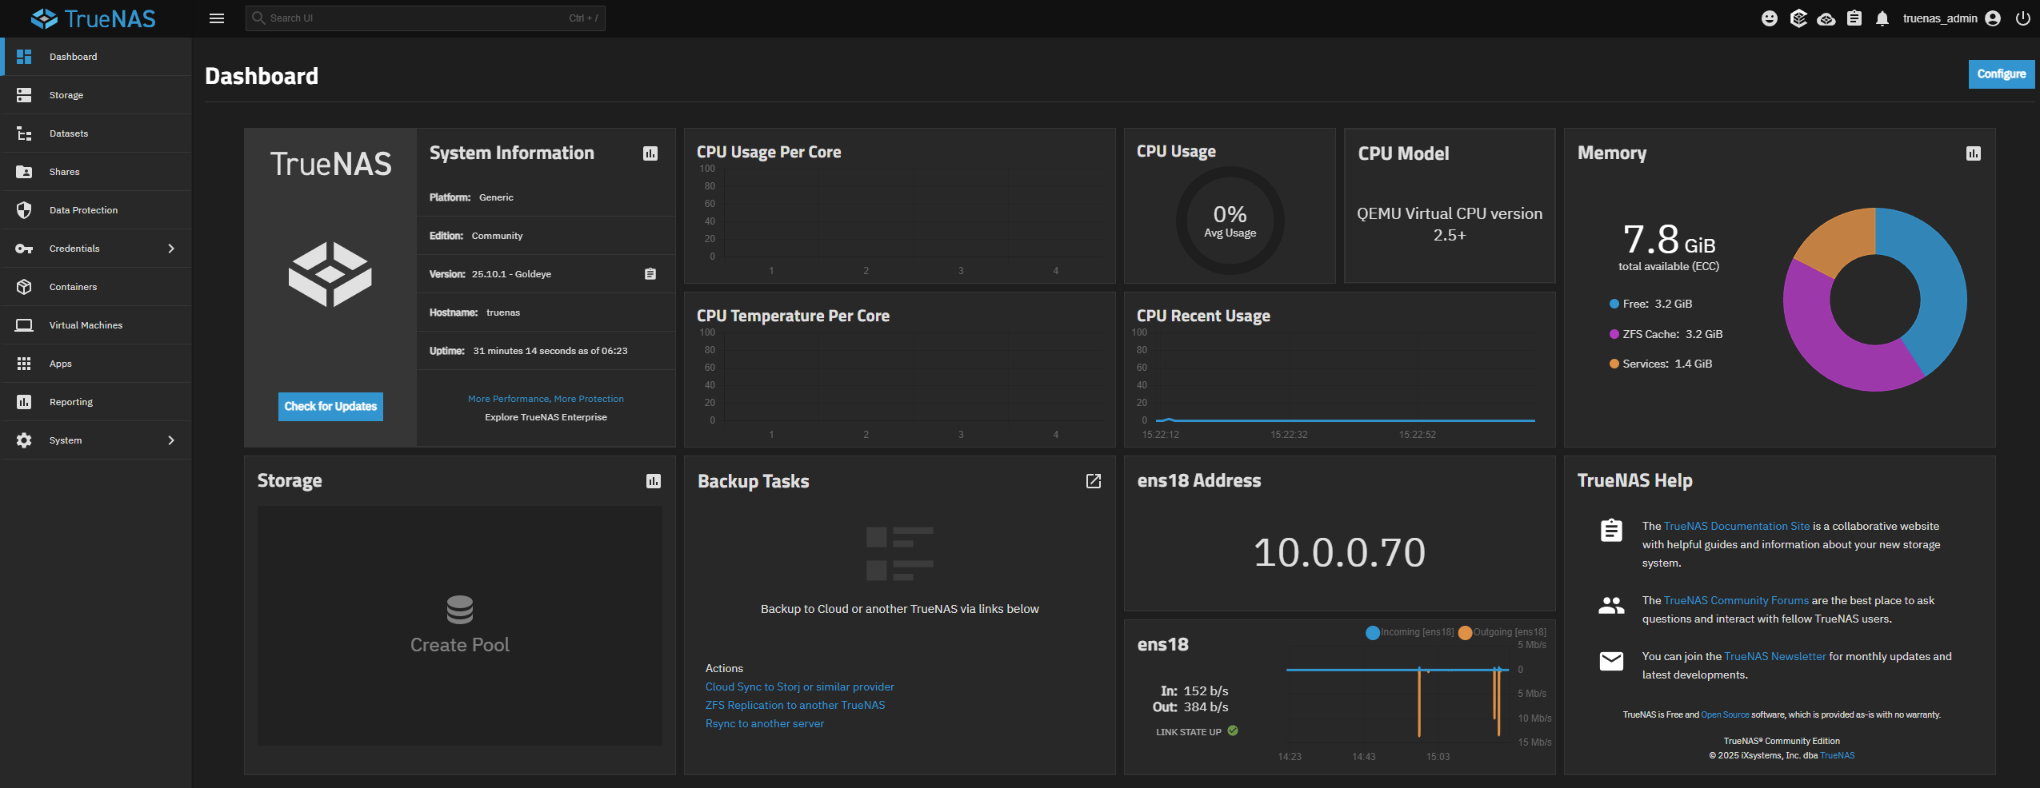2040x788 pixels.
Task: Expand the System submenu chevron
Action: point(170,440)
